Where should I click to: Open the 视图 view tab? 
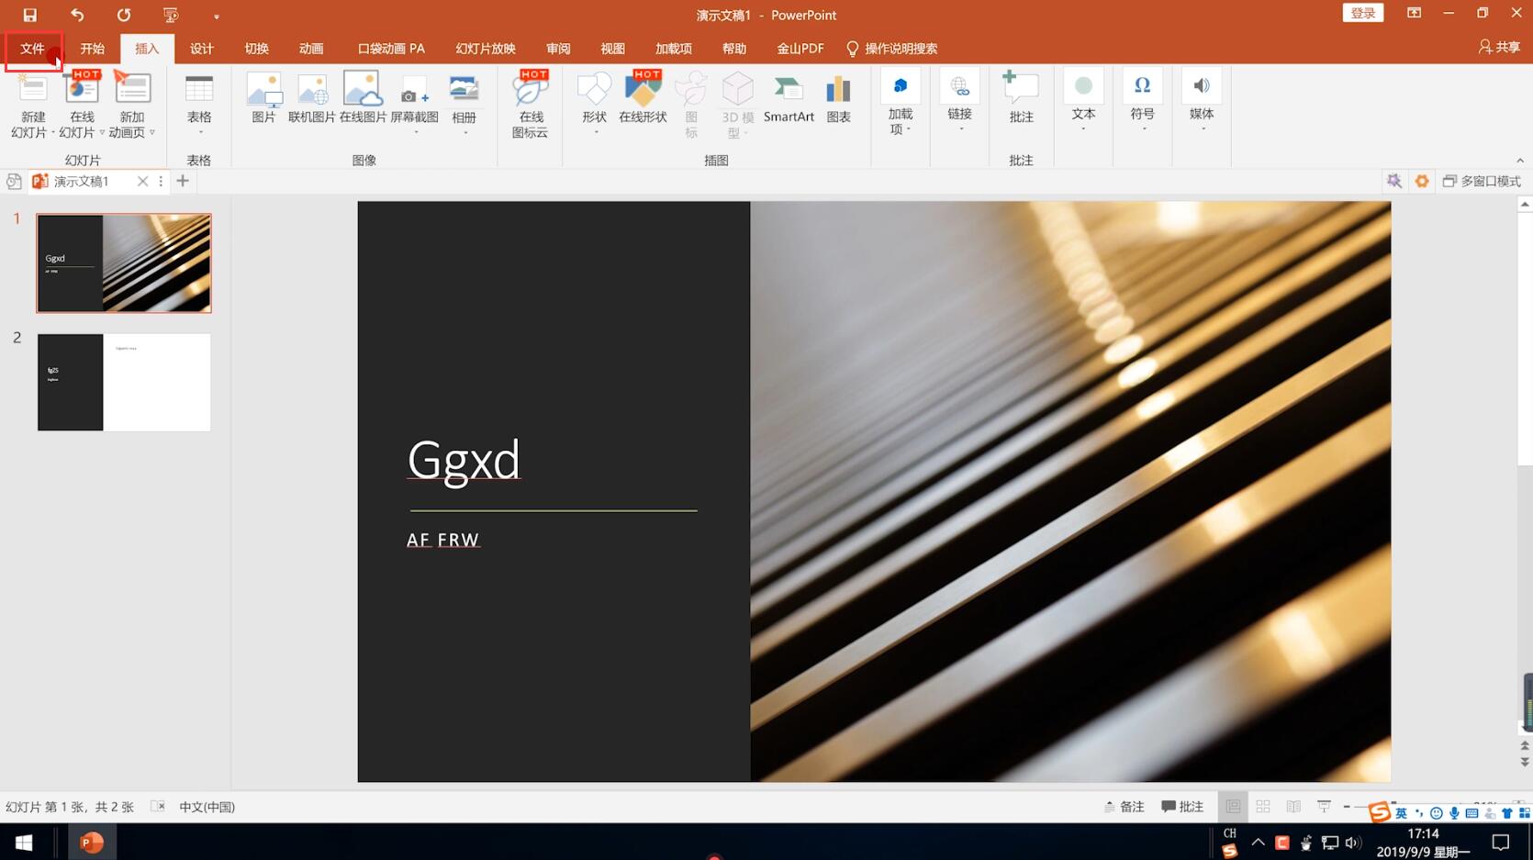click(612, 49)
